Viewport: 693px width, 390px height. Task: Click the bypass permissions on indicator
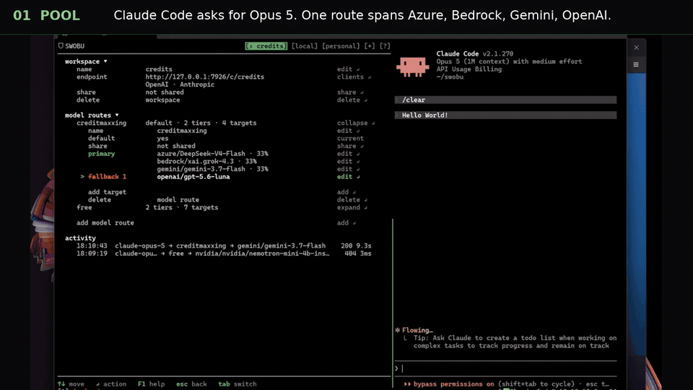(x=448, y=383)
